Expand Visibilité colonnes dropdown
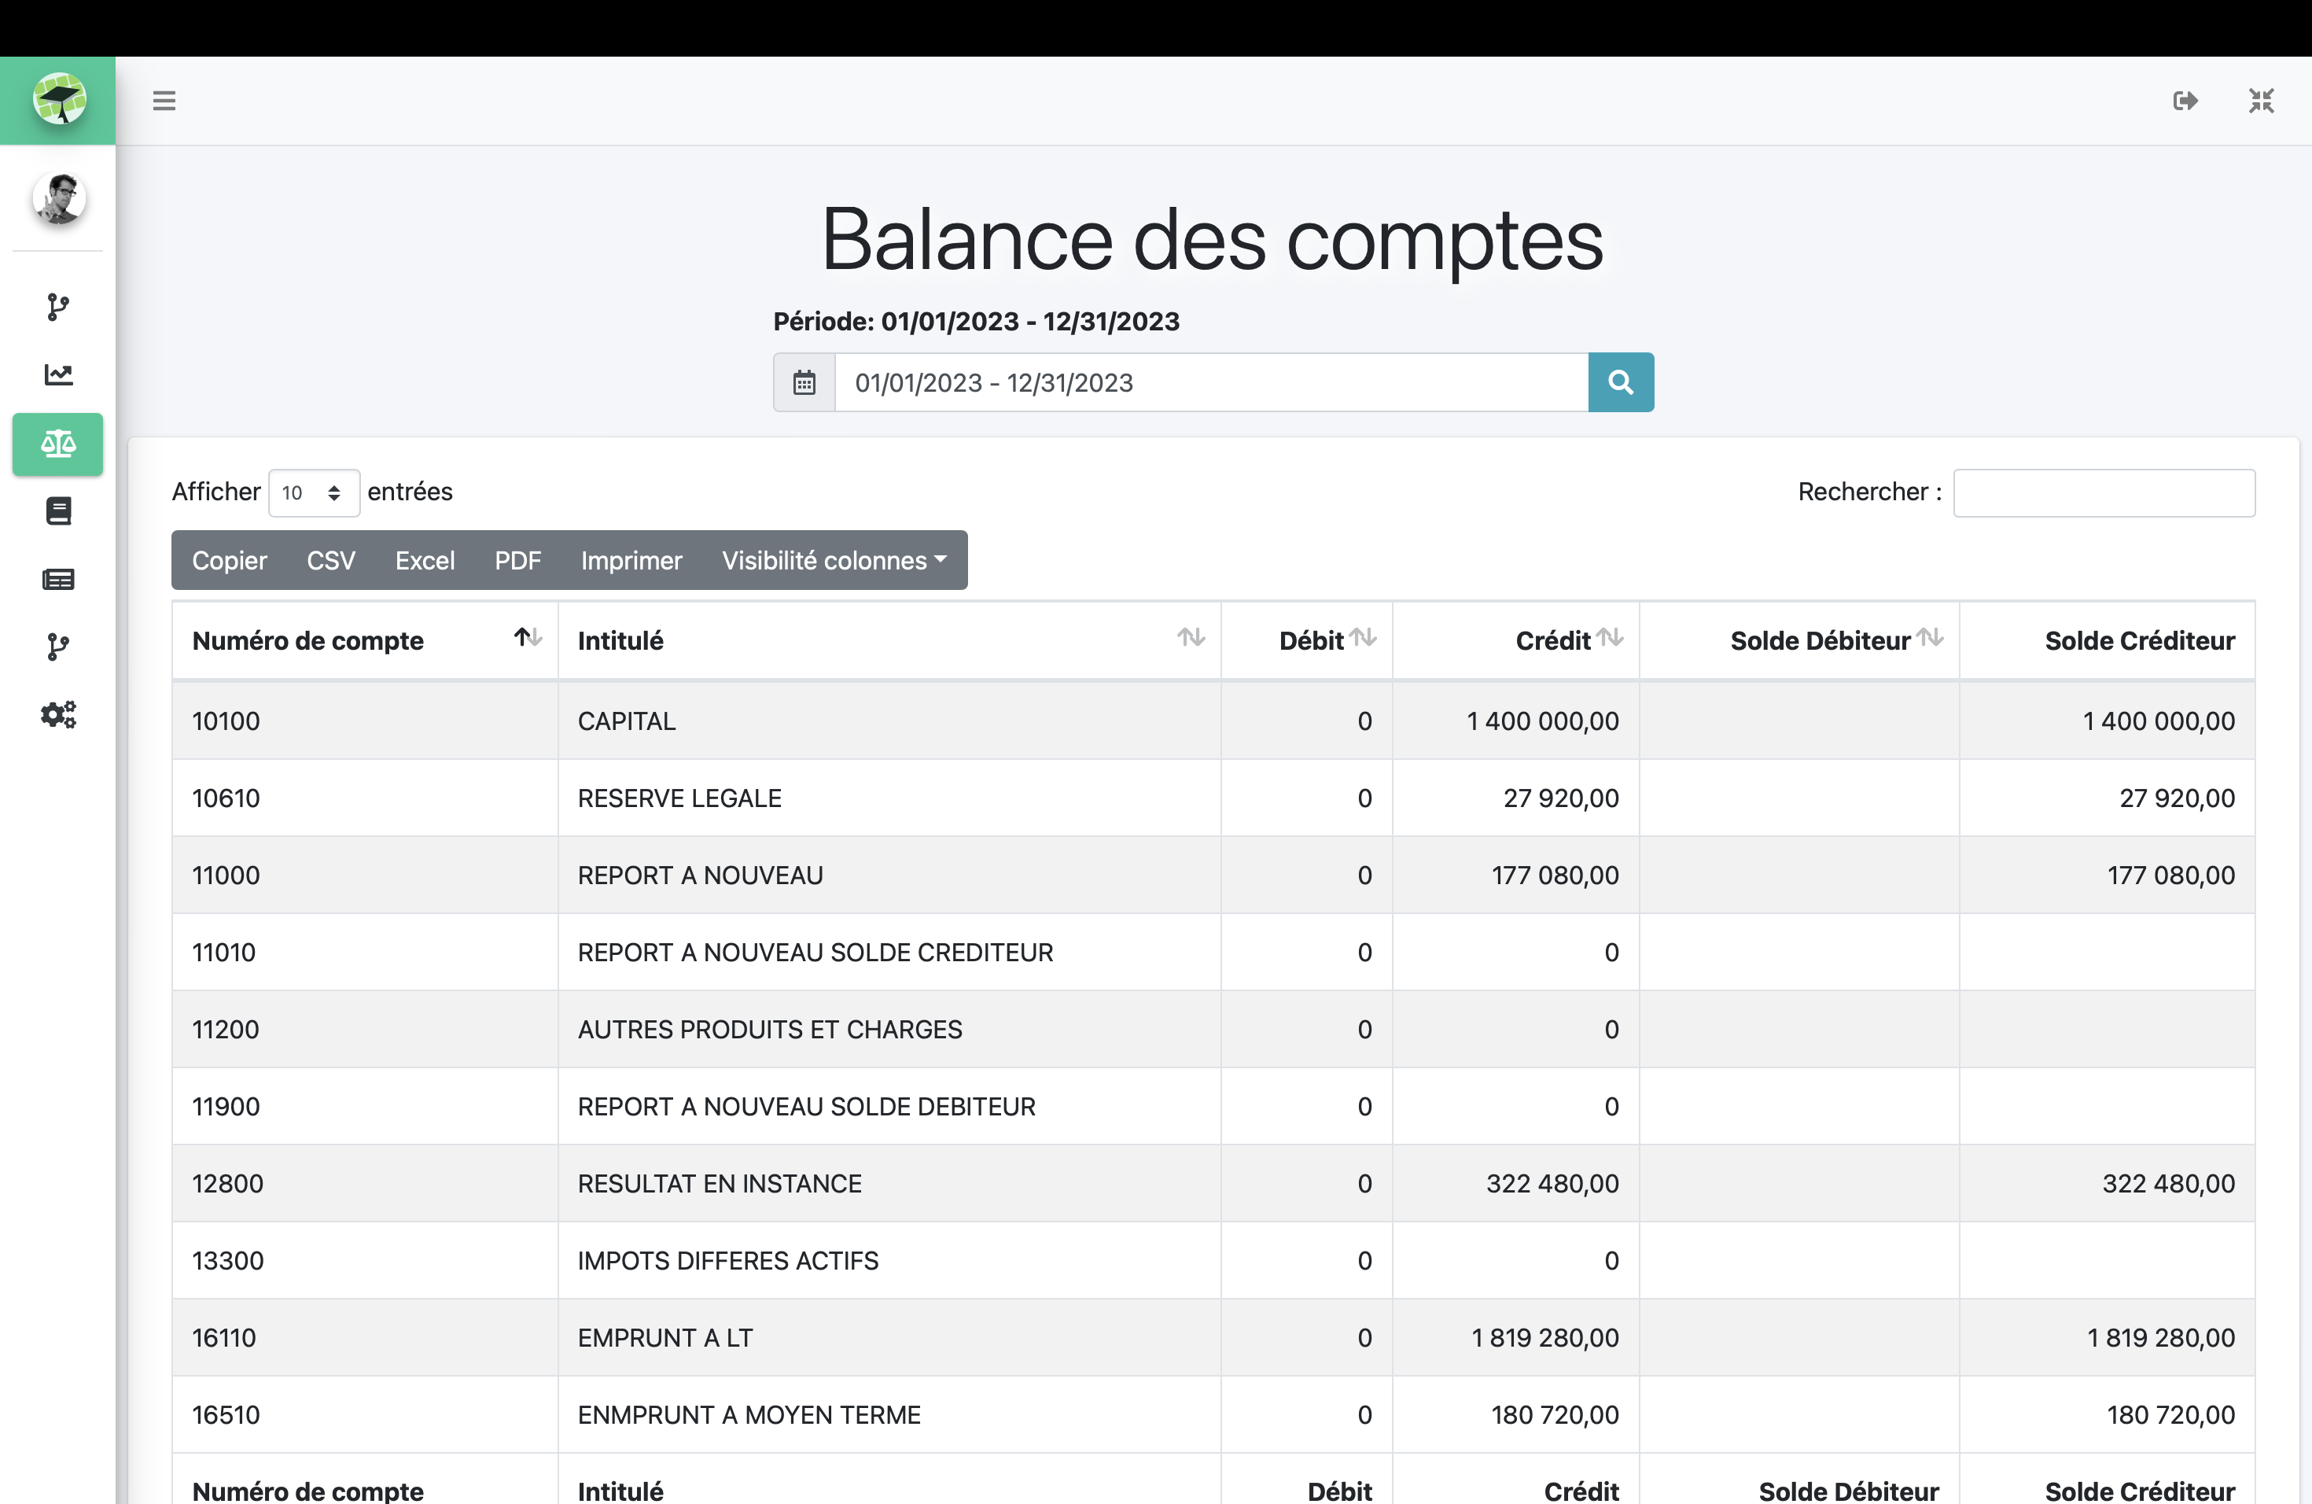 [x=834, y=561]
